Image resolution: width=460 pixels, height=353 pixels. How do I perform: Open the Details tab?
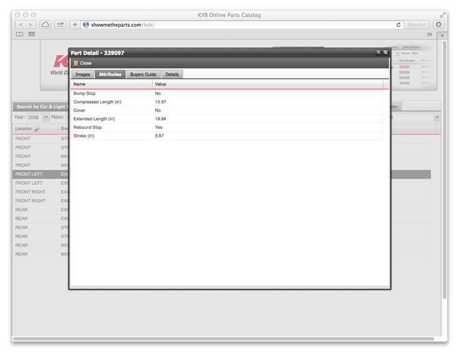[x=172, y=74]
